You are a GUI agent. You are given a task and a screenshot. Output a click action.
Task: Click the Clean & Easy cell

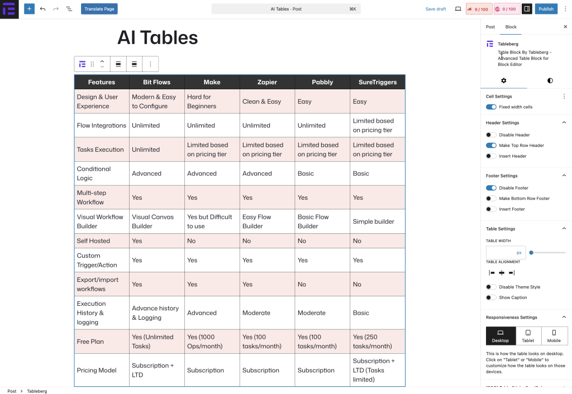pyautogui.click(x=267, y=102)
